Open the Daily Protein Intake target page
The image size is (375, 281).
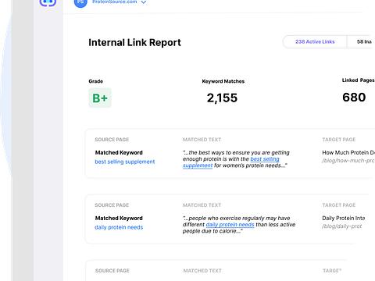coord(344,218)
